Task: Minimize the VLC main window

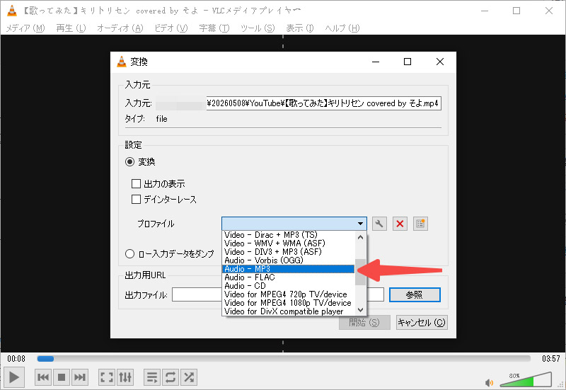Action: pyautogui.click(x=485, y=11)
